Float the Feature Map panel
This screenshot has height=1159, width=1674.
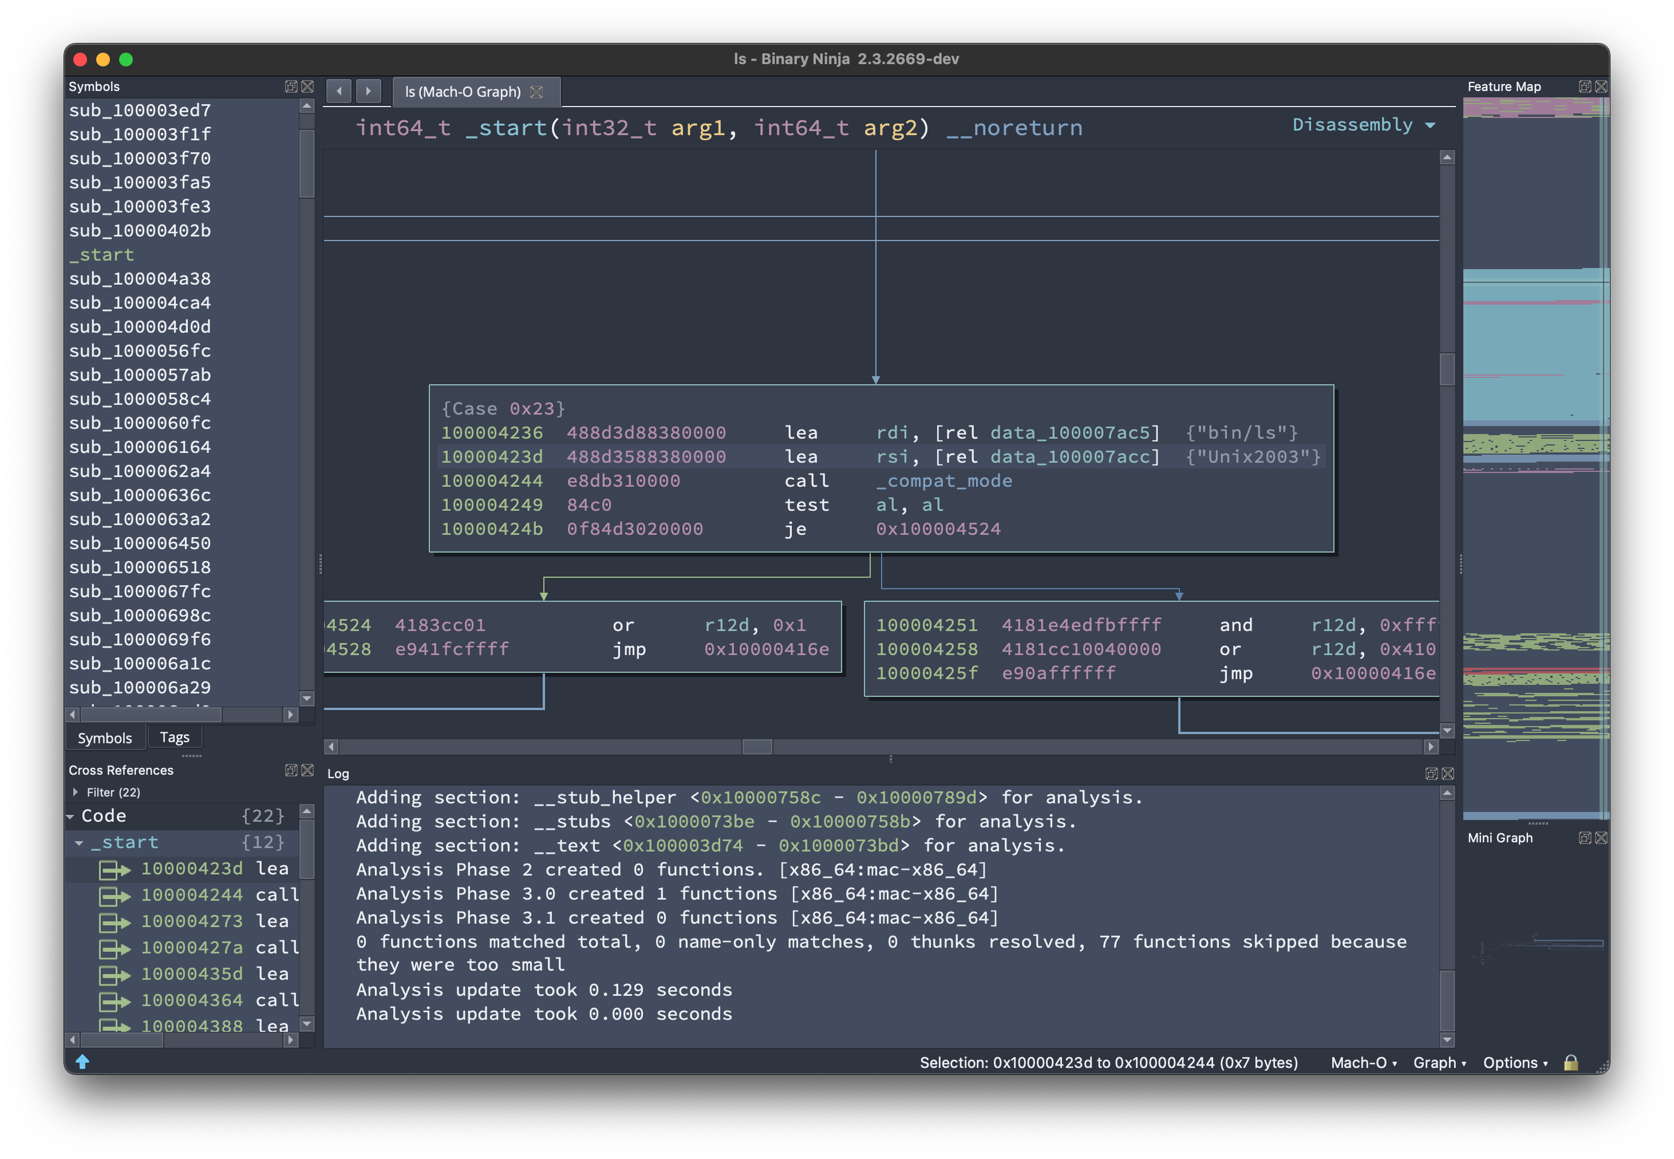click(x=1585, y=86)
